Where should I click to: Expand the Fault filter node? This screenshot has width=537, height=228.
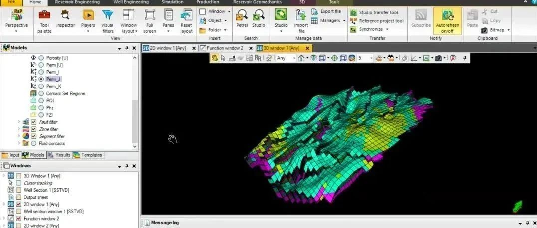(19, 122)
